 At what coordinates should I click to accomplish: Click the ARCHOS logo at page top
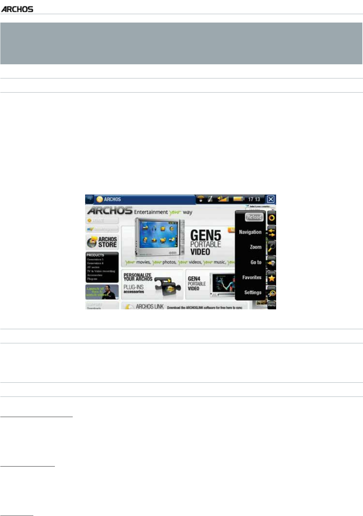(x=17, y=9)
